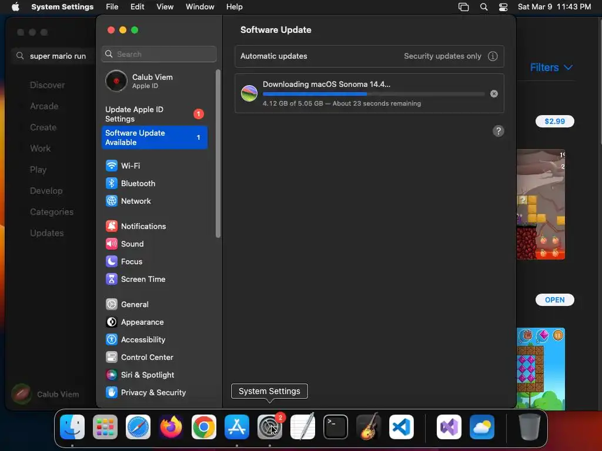Select Software Update Available item
The image size is (602, 451).
155,137
